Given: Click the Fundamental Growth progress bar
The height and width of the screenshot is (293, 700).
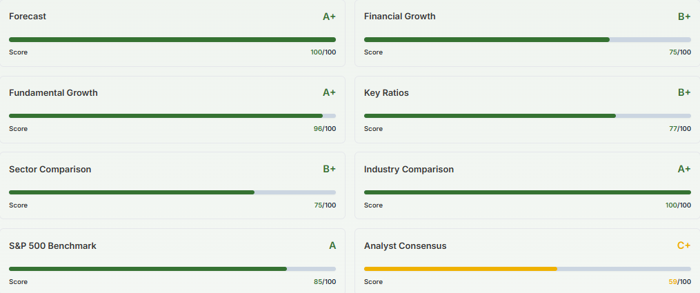Looking at the screenshot, I should [172, 116].
